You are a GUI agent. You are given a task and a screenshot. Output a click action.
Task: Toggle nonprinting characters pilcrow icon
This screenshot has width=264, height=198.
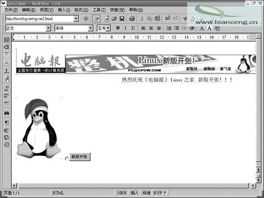[7, 123]
